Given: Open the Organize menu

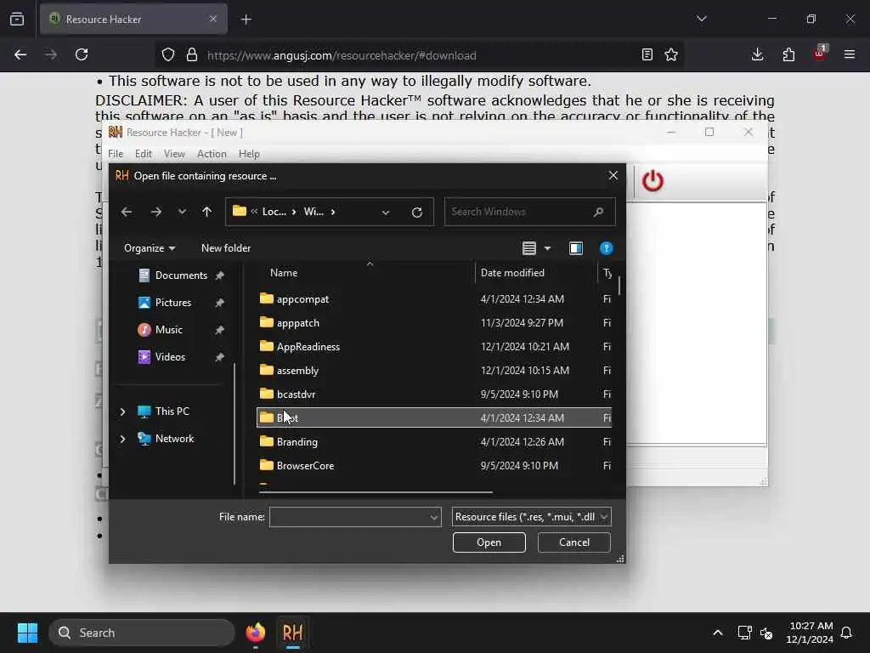Looking at the screenshot, I should click(x=150, y=248).
